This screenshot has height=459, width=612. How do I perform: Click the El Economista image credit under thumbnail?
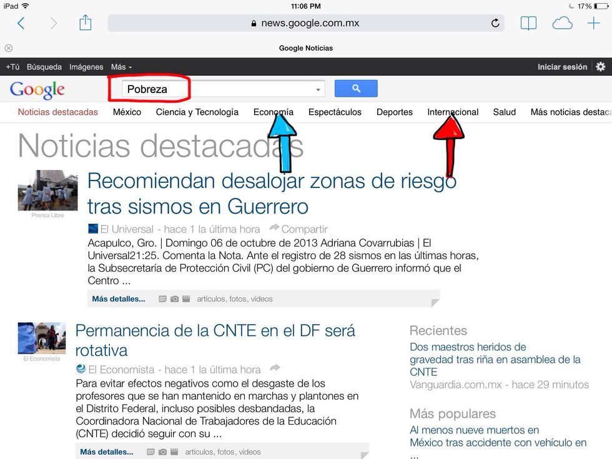(x=42, y=358)
